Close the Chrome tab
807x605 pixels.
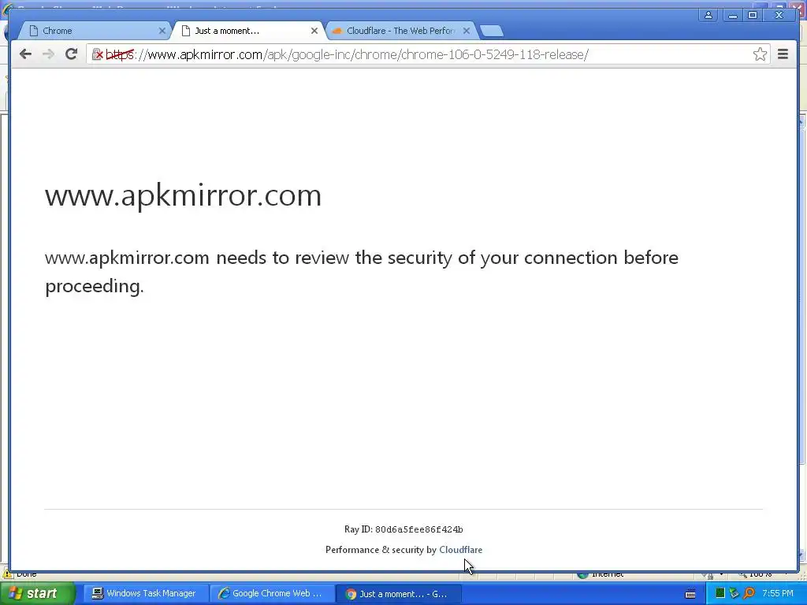pos(162,31)
